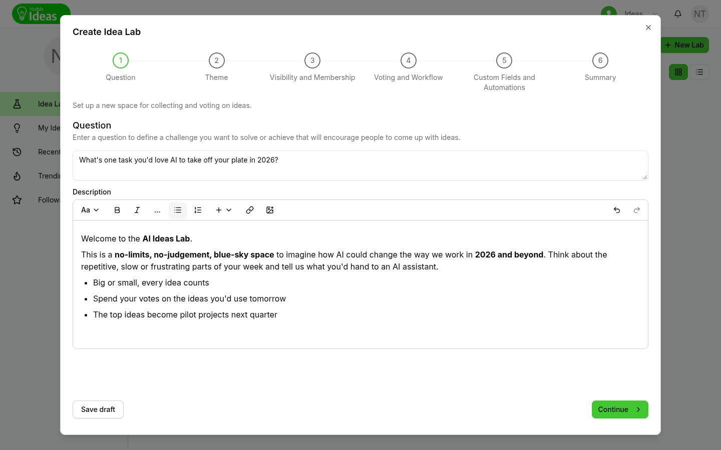The width and height of the screenshot is (721, 450).
Task: Undo the last edit
Action: [x=617, y=210]
